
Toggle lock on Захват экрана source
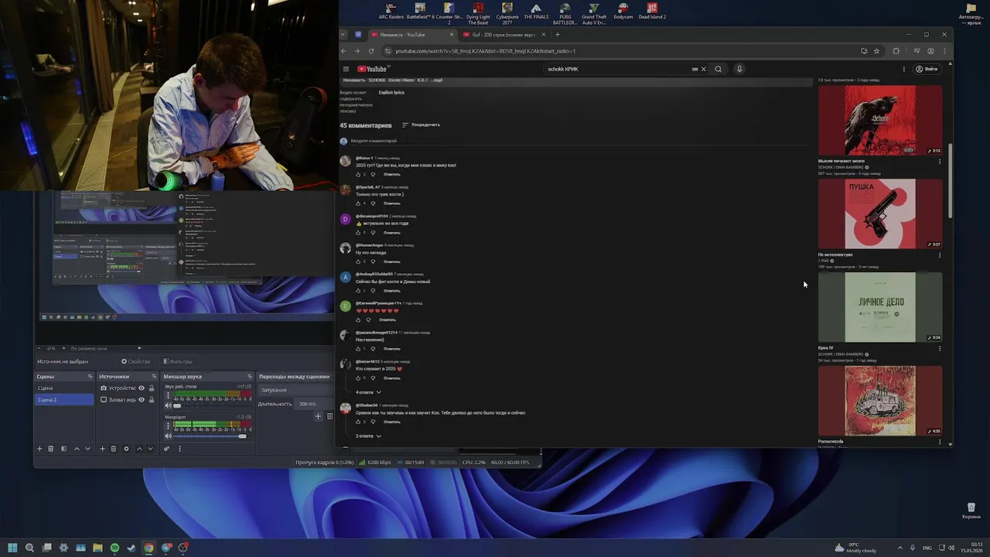152,400
